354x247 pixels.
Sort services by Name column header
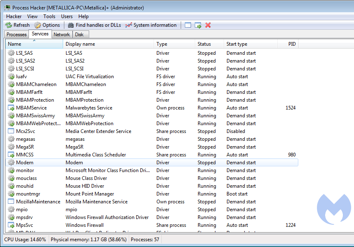34,44
